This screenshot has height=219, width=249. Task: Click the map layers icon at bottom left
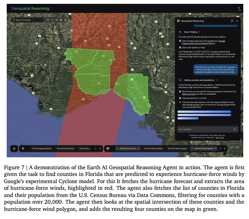pos(14,149)
